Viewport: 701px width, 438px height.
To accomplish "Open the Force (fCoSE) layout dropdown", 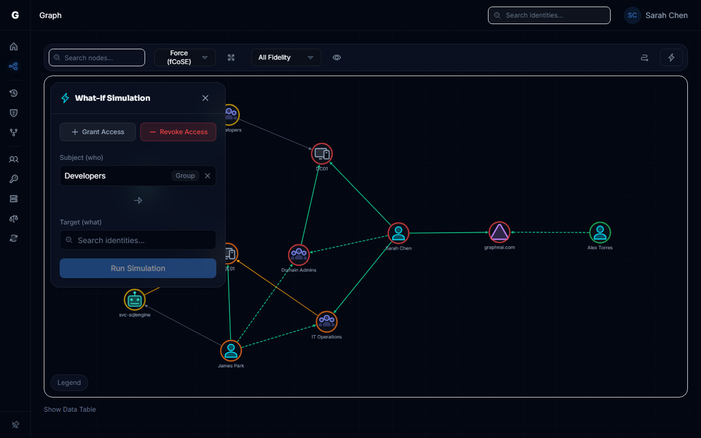I will [x=185, y=57].
